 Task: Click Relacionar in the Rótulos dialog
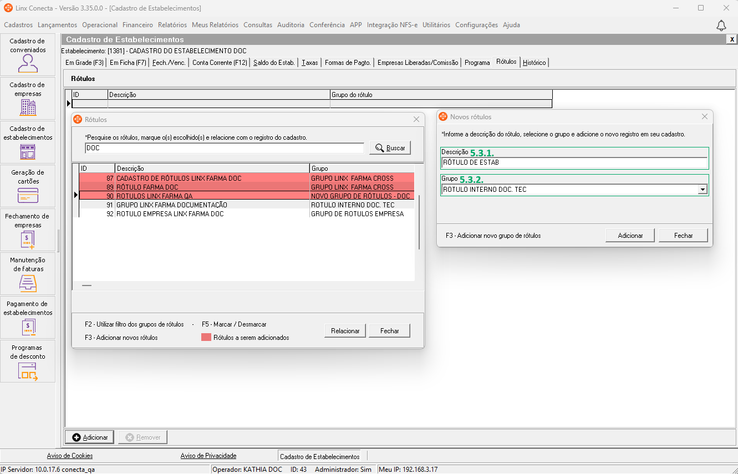(x=345, y=331)
